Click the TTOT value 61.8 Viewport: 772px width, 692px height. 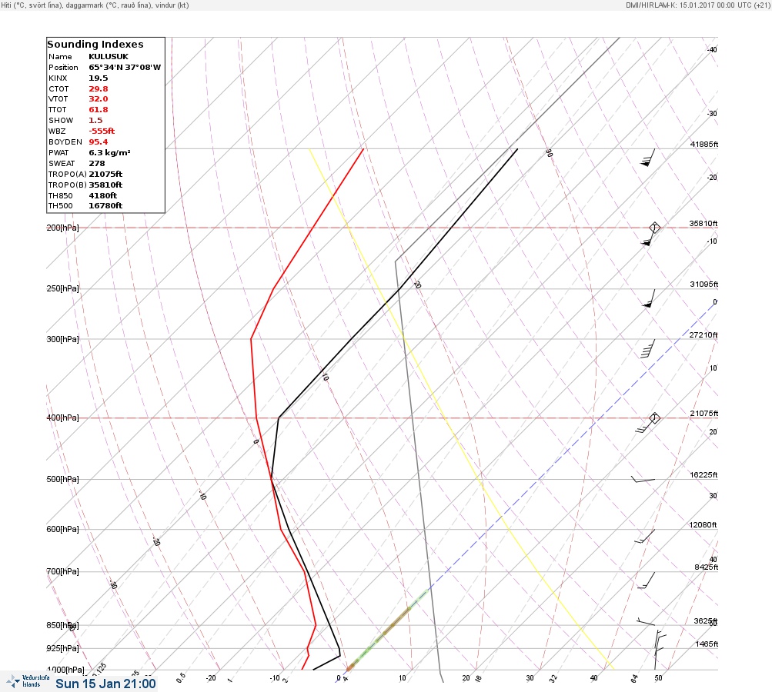tap(98, 110)
